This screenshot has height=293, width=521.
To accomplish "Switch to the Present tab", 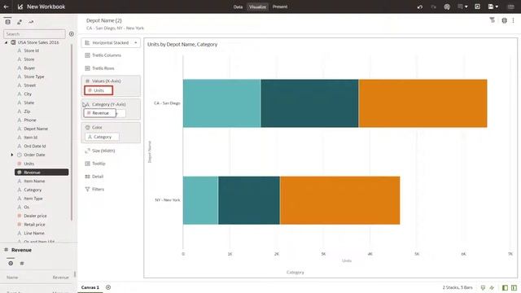I will (280, 7).
